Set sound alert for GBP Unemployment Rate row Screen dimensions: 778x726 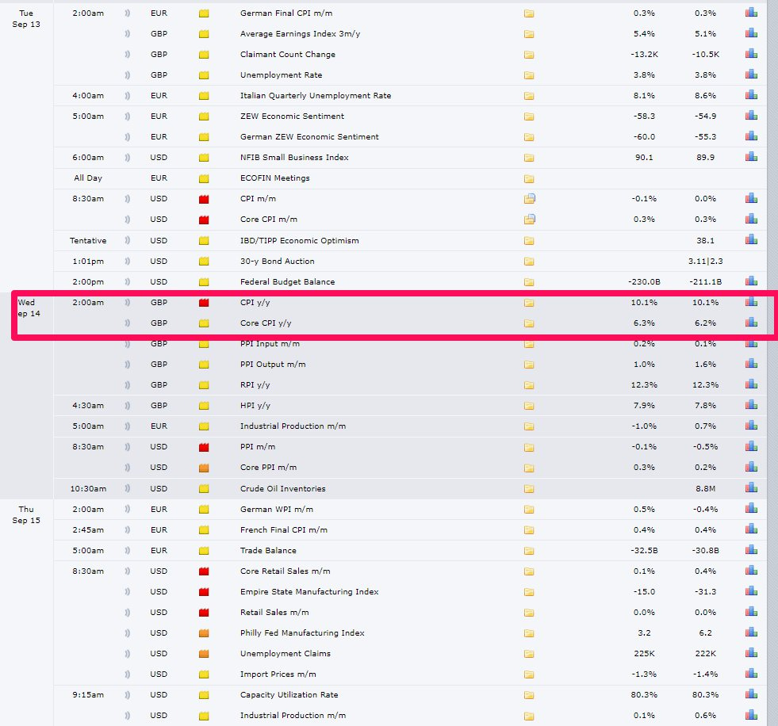tap(128, 75)
